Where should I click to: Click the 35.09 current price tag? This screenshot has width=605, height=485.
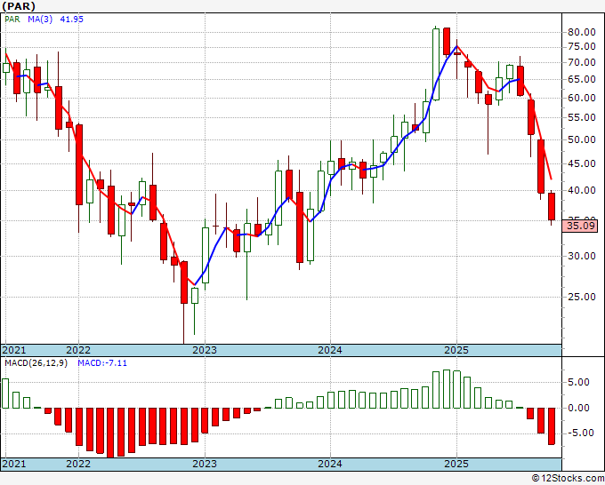(581, 226)
